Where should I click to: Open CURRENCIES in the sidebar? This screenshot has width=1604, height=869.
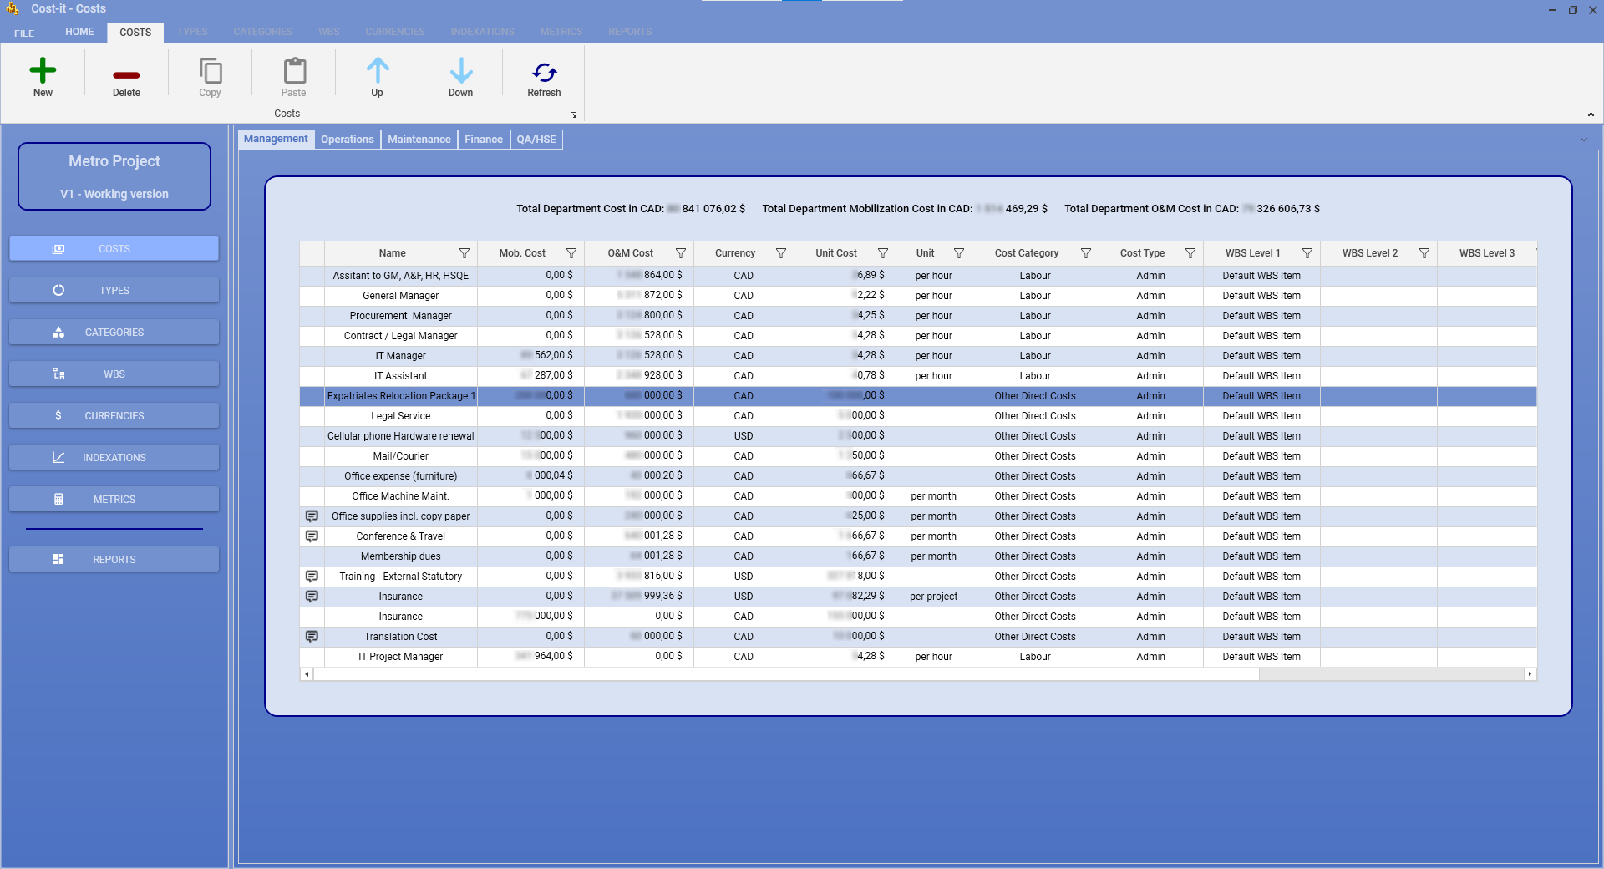[114, 416]
